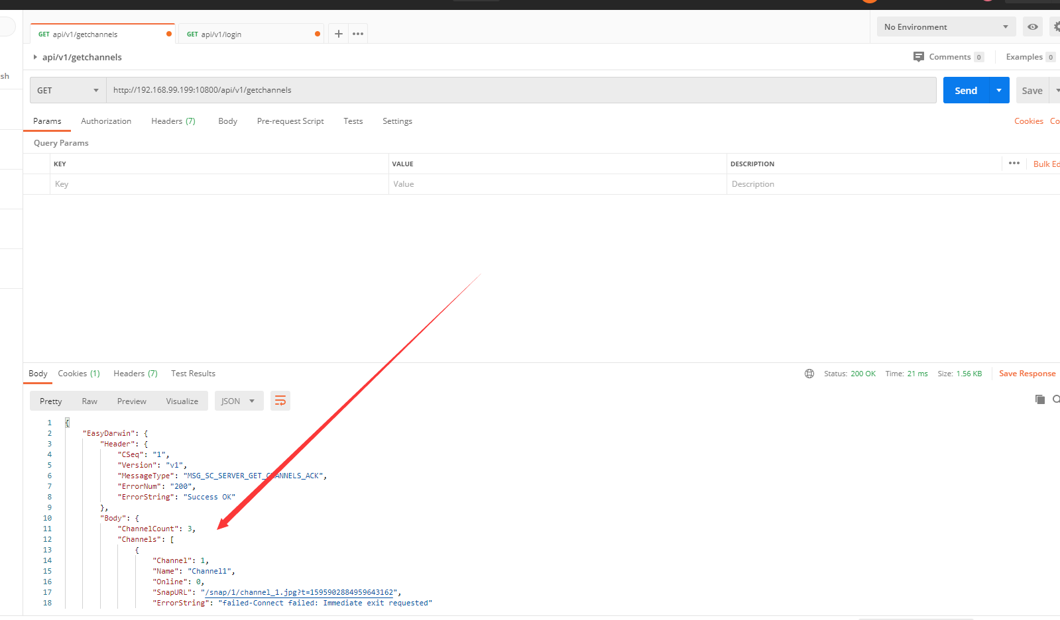Image resolution: width=1060 pixels, height=620 pixels.
Task: Open the request Settings tab
Action: (x=397, y=121)
